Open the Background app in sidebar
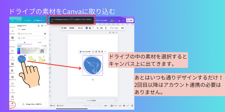Viewport: 225px width, 112px height. pos(12,52)
